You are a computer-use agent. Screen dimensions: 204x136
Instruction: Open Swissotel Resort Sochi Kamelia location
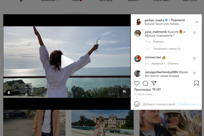[162, 24]
